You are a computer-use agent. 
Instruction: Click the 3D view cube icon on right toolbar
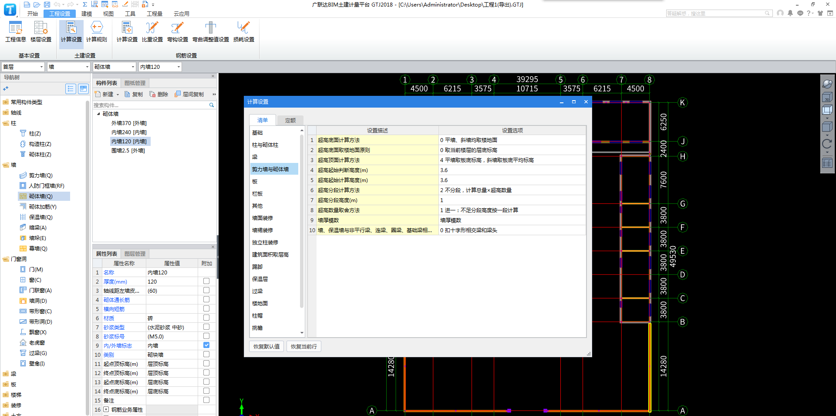click(x=827, y=97)
